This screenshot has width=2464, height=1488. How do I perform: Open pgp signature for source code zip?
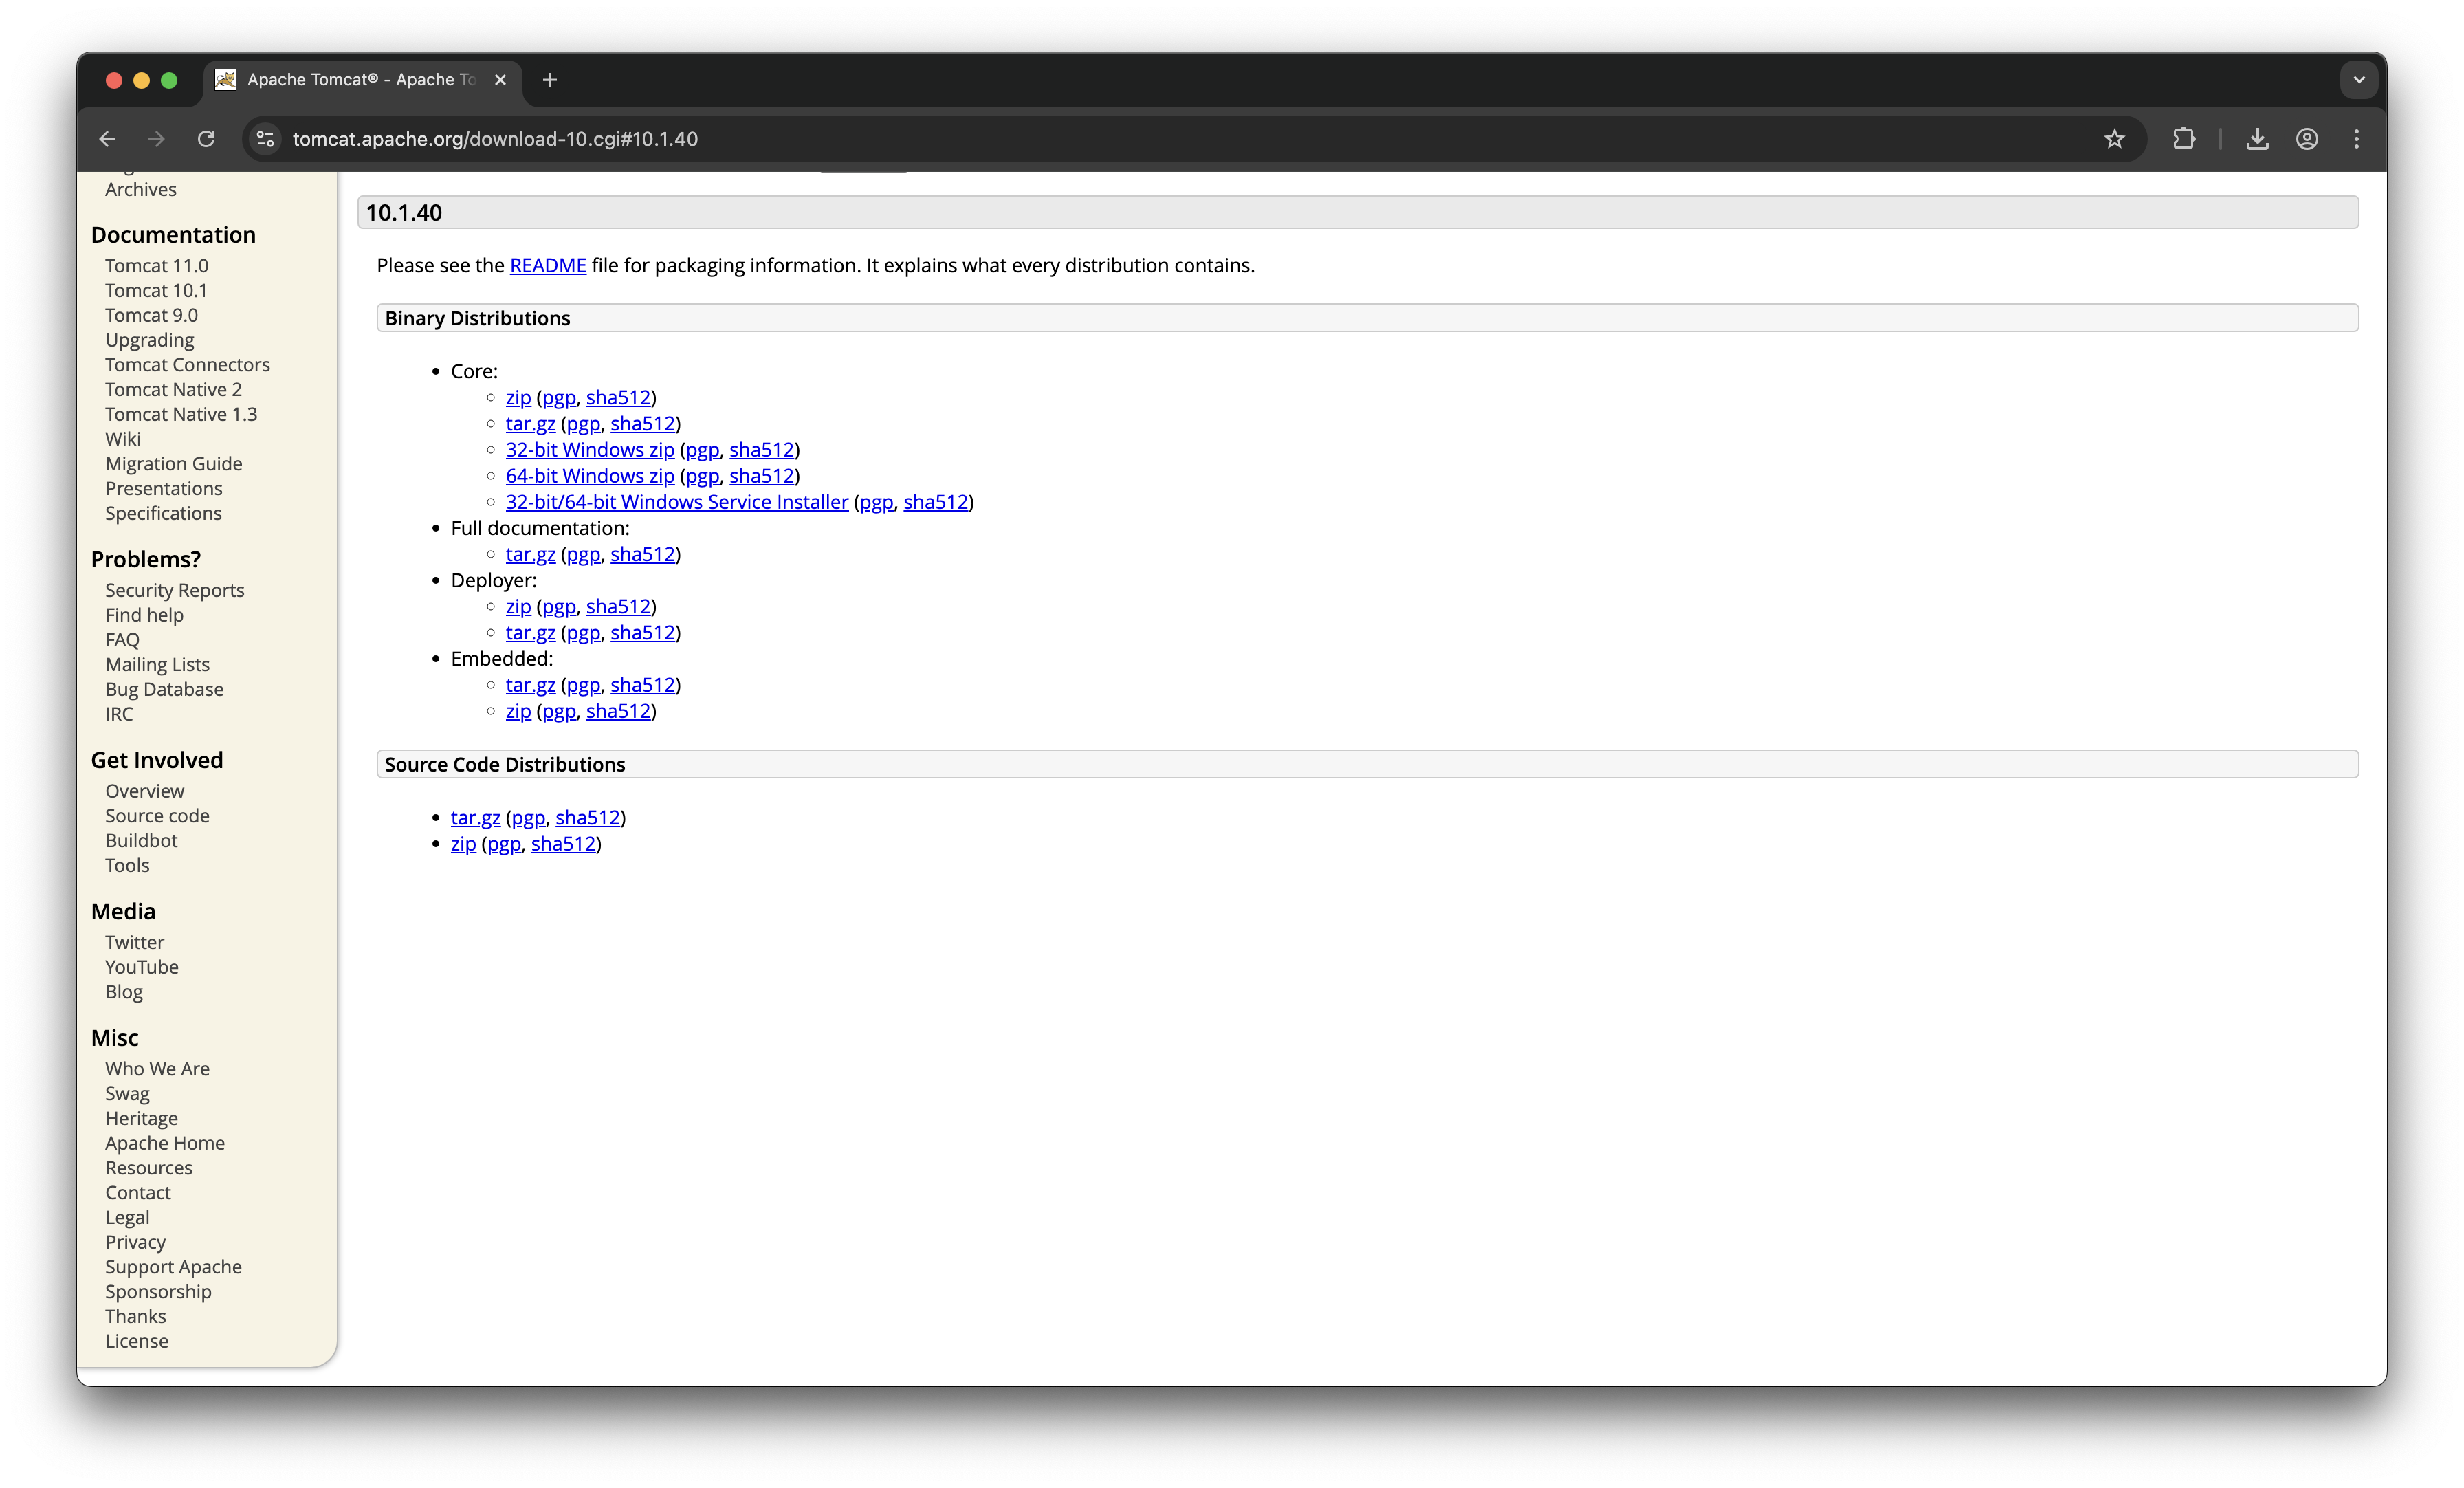[504, 844]
